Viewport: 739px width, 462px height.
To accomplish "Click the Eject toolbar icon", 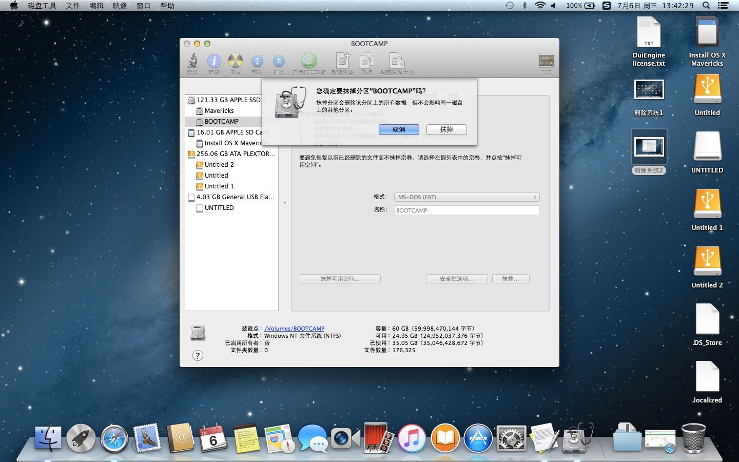I will [279, 62].
